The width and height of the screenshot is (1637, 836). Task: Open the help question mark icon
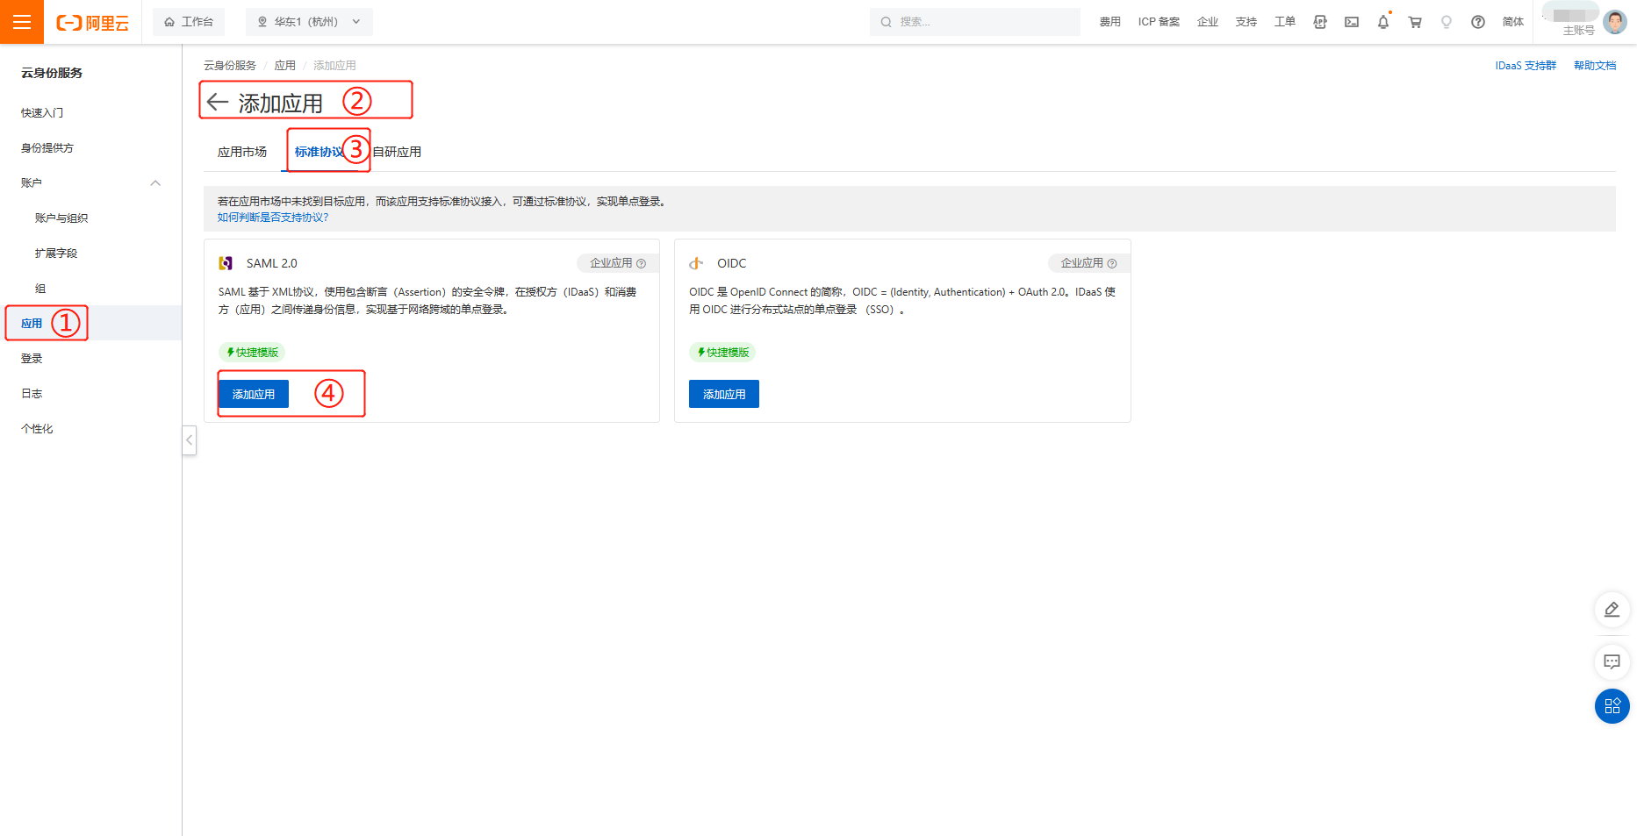[x=1478, y=21]
